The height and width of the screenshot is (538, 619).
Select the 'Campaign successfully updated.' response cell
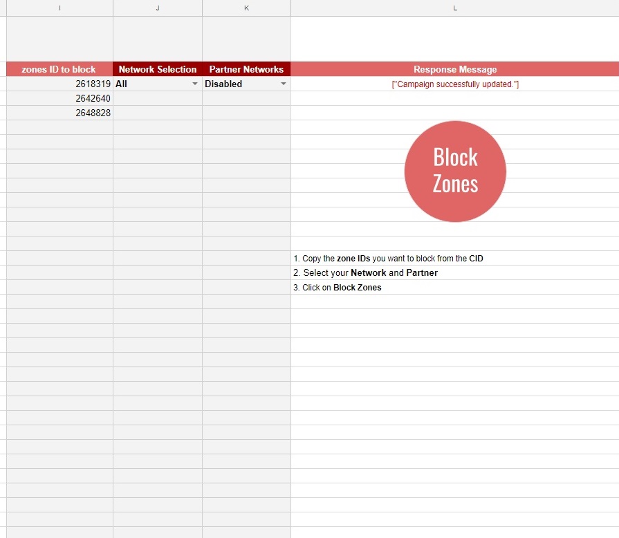point(455,84)
